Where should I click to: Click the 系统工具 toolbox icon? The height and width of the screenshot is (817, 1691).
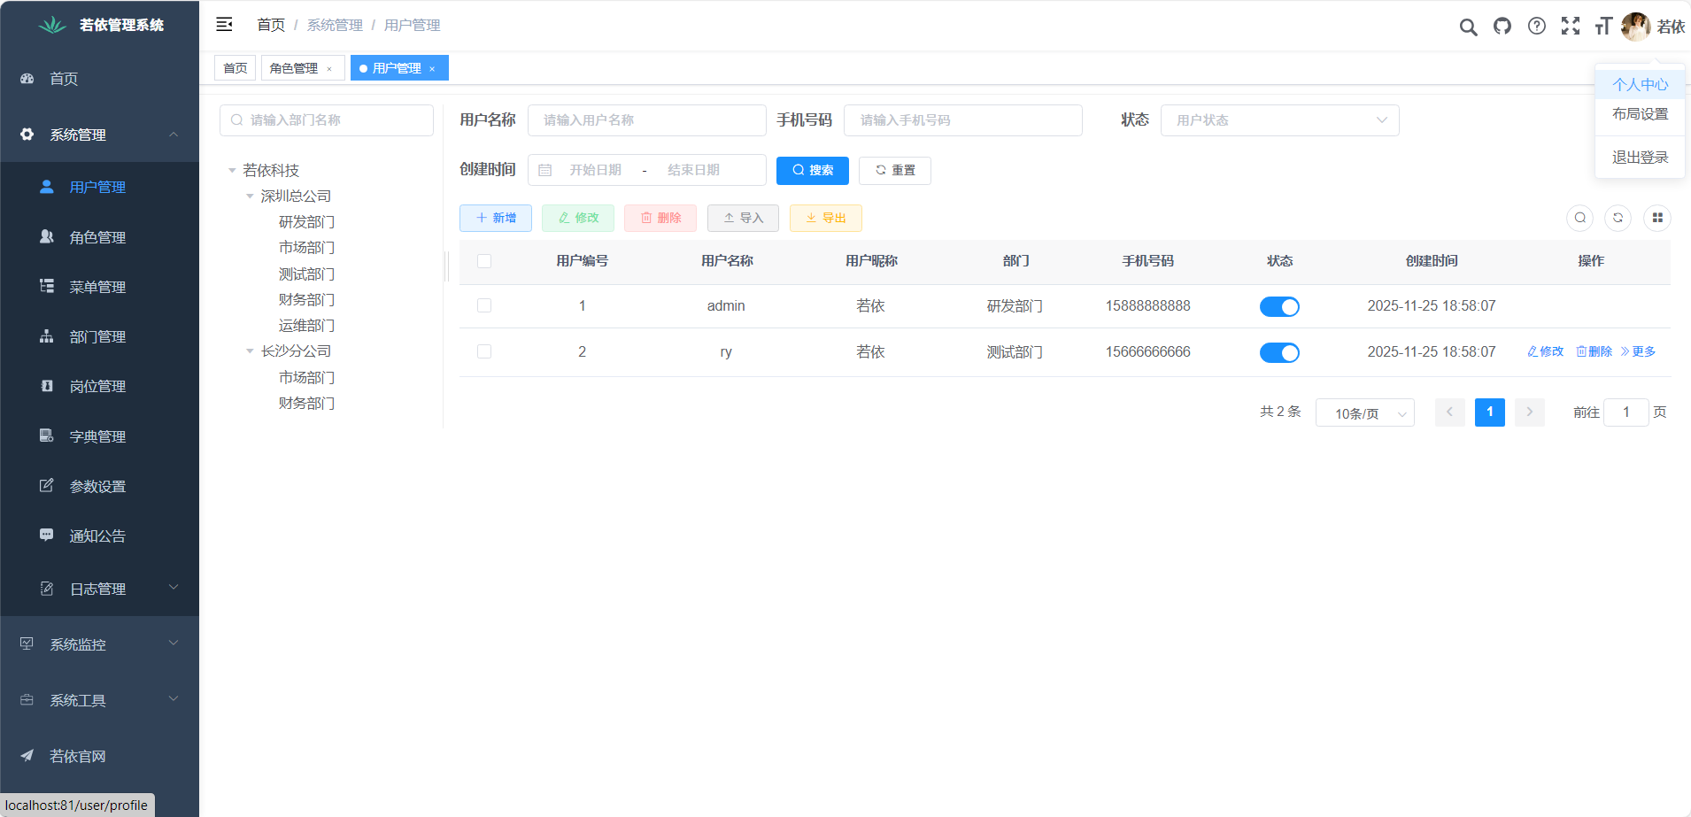pyautogui.click(x=27, y=699)
